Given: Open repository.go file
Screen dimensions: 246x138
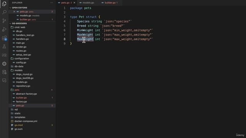Looking at the screenshot, I should click(23, 86).
